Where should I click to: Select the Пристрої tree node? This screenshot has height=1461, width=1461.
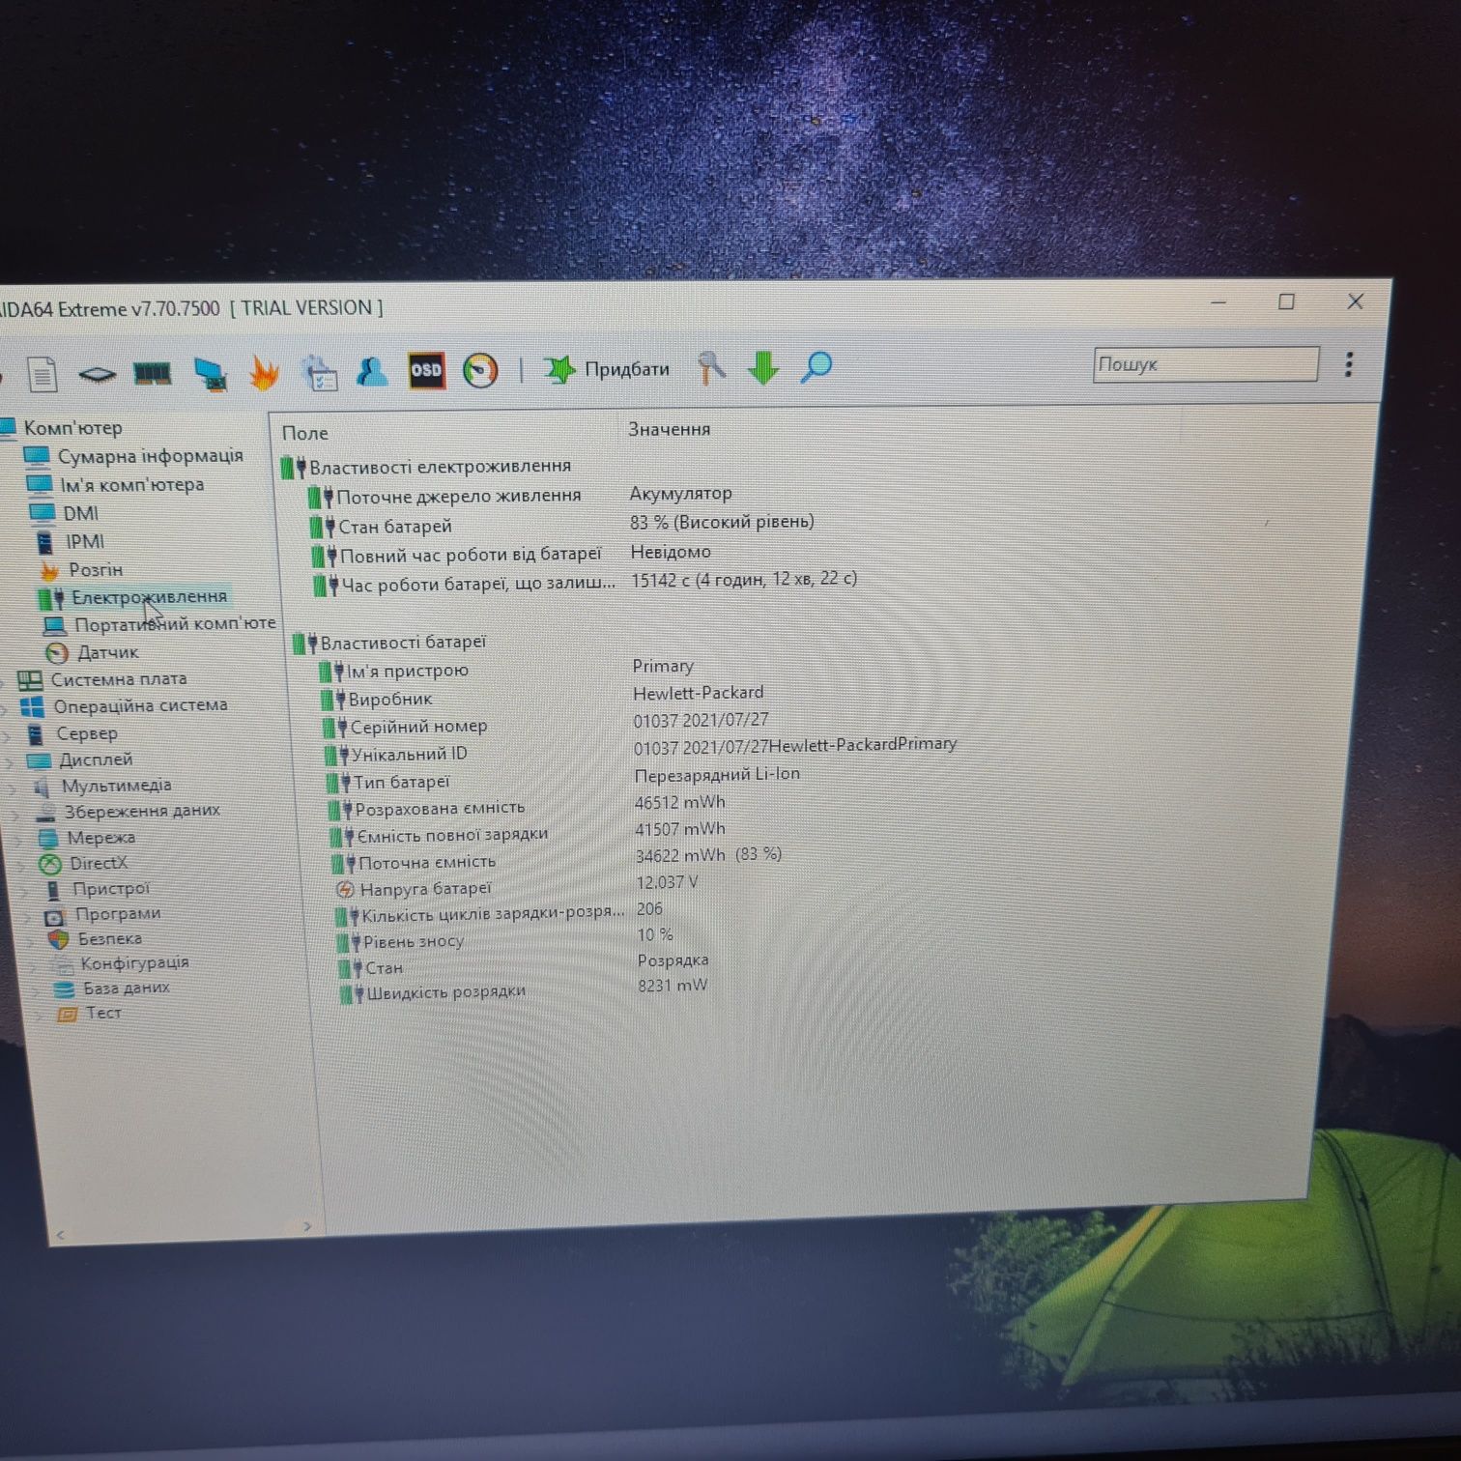coord(97,888)
